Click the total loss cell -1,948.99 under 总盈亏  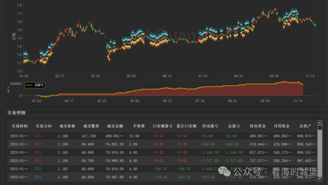234,153
